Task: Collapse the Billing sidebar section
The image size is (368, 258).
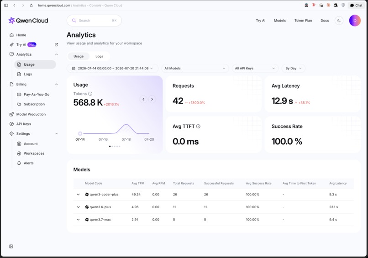Action: coord(56,84)
